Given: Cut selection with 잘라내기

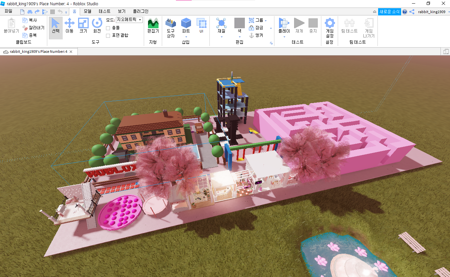Looking at the screenshot, I should point(33,28).
